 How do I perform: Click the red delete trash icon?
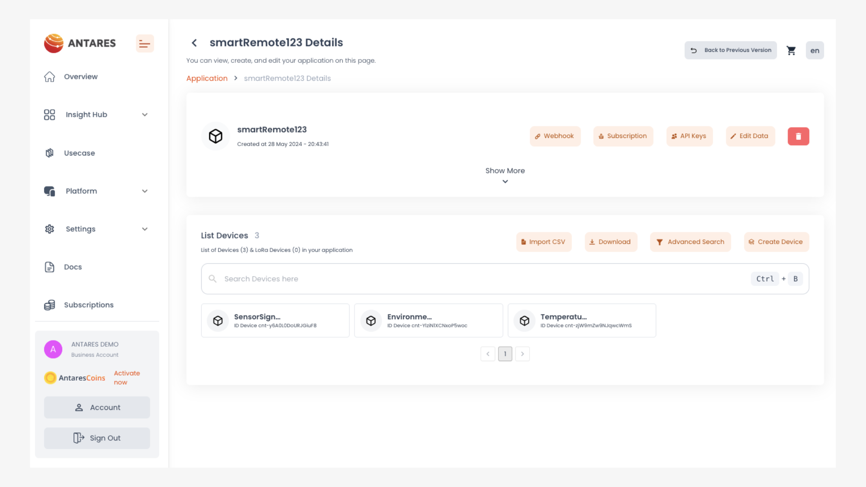(x=798, y=136)
